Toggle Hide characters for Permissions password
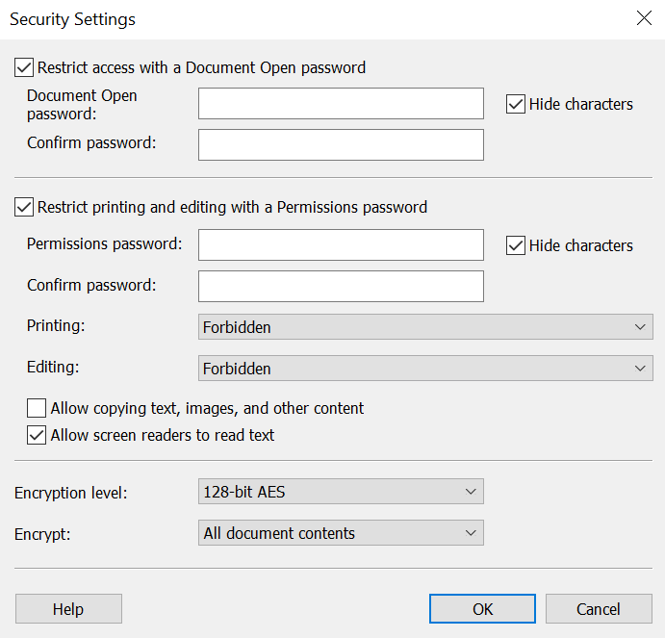The image size is (665, 638). (516, 245)
